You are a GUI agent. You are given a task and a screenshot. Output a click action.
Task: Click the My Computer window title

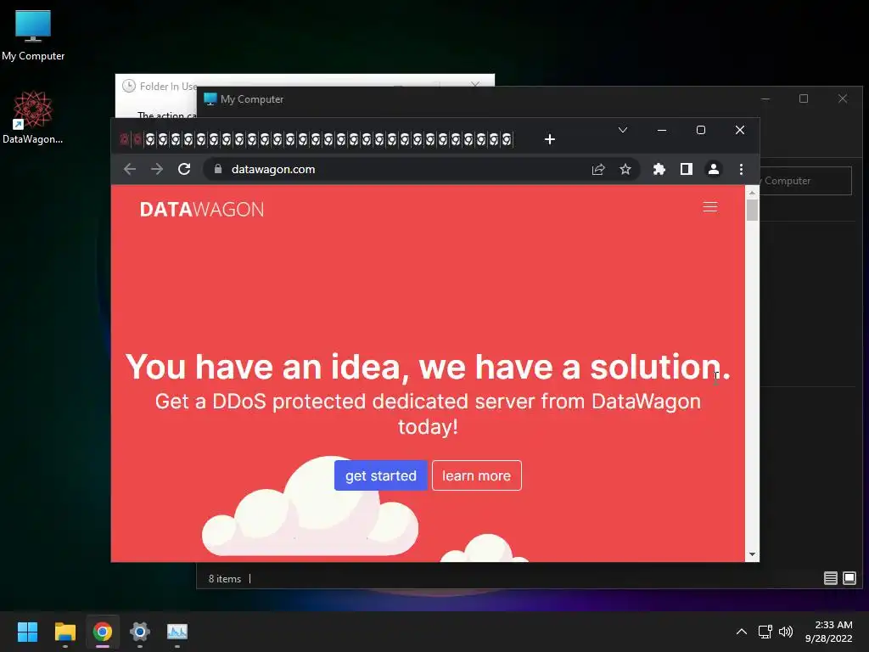coord(251,99)
